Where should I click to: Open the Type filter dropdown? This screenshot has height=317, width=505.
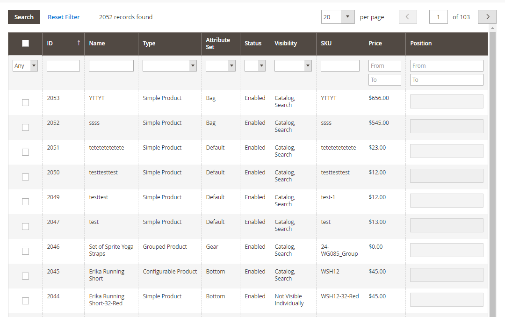click(x=170, y=66)
